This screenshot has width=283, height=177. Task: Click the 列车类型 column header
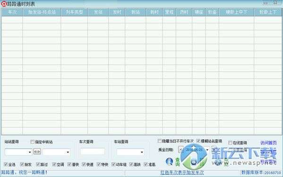pyautogui.click(x=74, y=12)
